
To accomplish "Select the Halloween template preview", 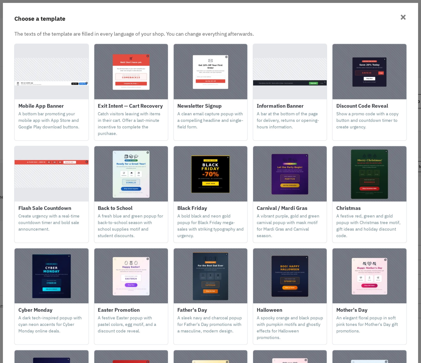I will pos(290,276).
